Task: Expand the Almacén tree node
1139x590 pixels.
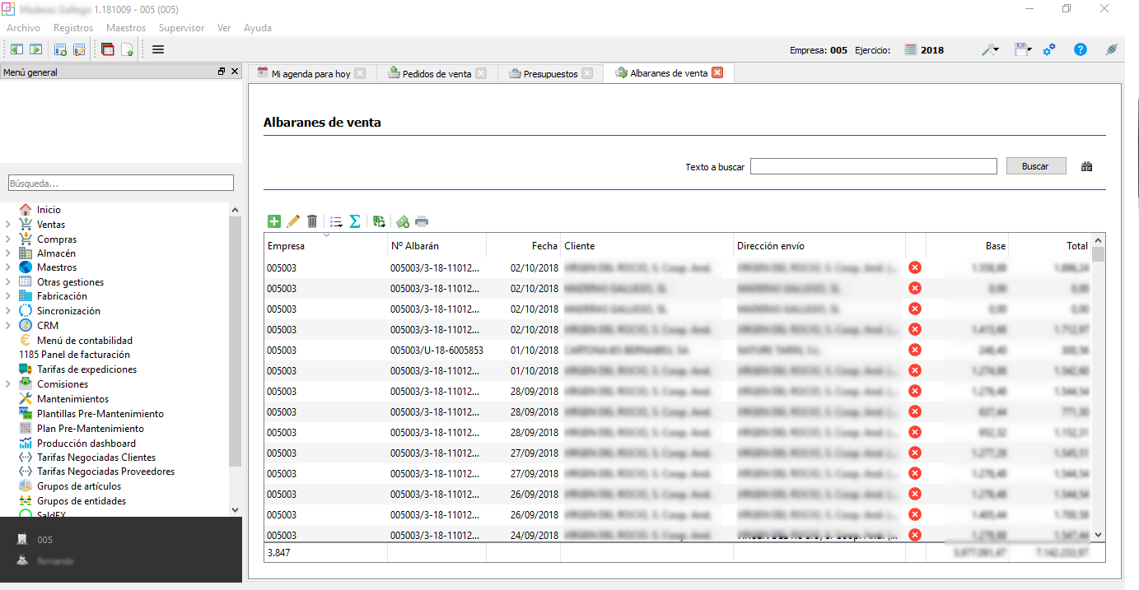Action: pyautogui.click(x=8, y=254)
